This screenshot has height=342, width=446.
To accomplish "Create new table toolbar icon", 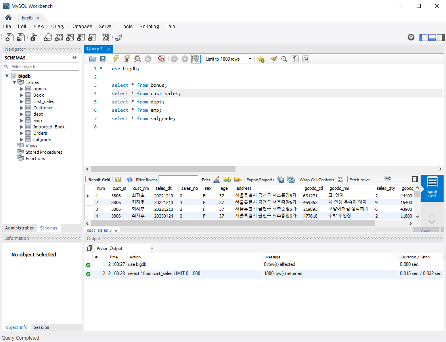I will [59, 37].
